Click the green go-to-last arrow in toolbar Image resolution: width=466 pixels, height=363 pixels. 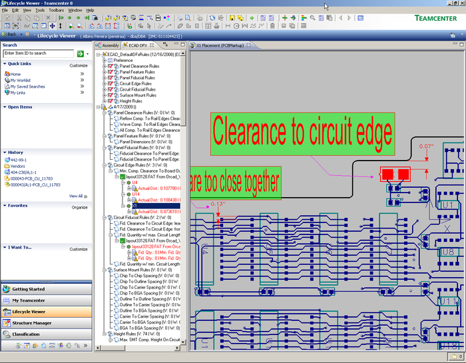coord(87,18)
